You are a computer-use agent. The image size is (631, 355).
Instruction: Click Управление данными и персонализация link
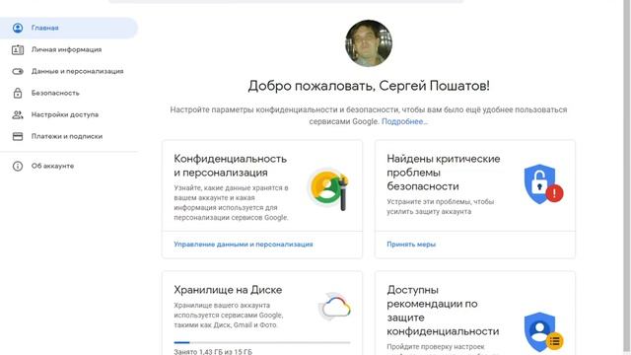[244, 245]
